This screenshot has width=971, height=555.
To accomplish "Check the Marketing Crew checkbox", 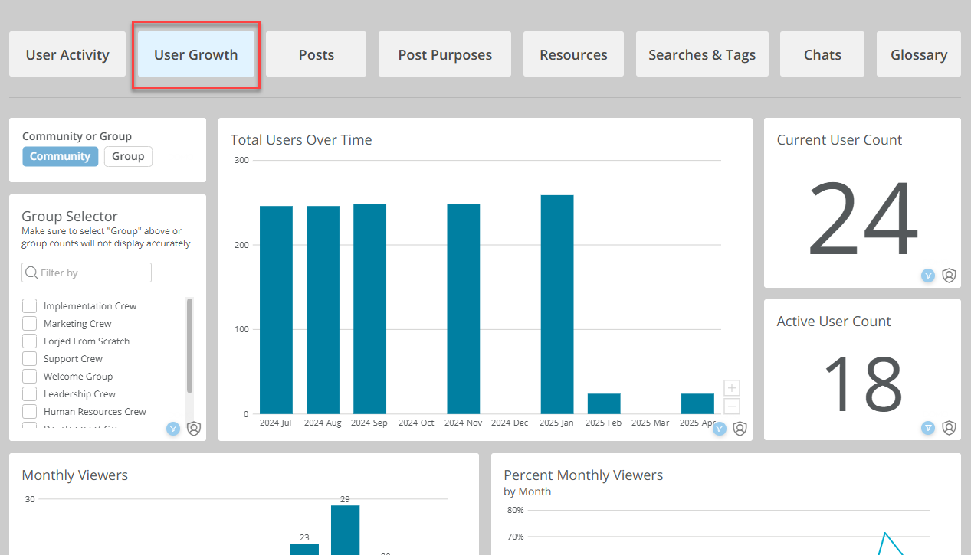I will click(29, 323).
